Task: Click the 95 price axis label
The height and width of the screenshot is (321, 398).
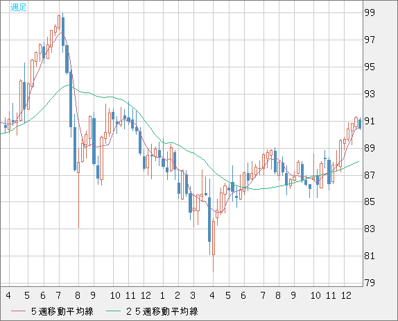Action: tap(370, 67)
